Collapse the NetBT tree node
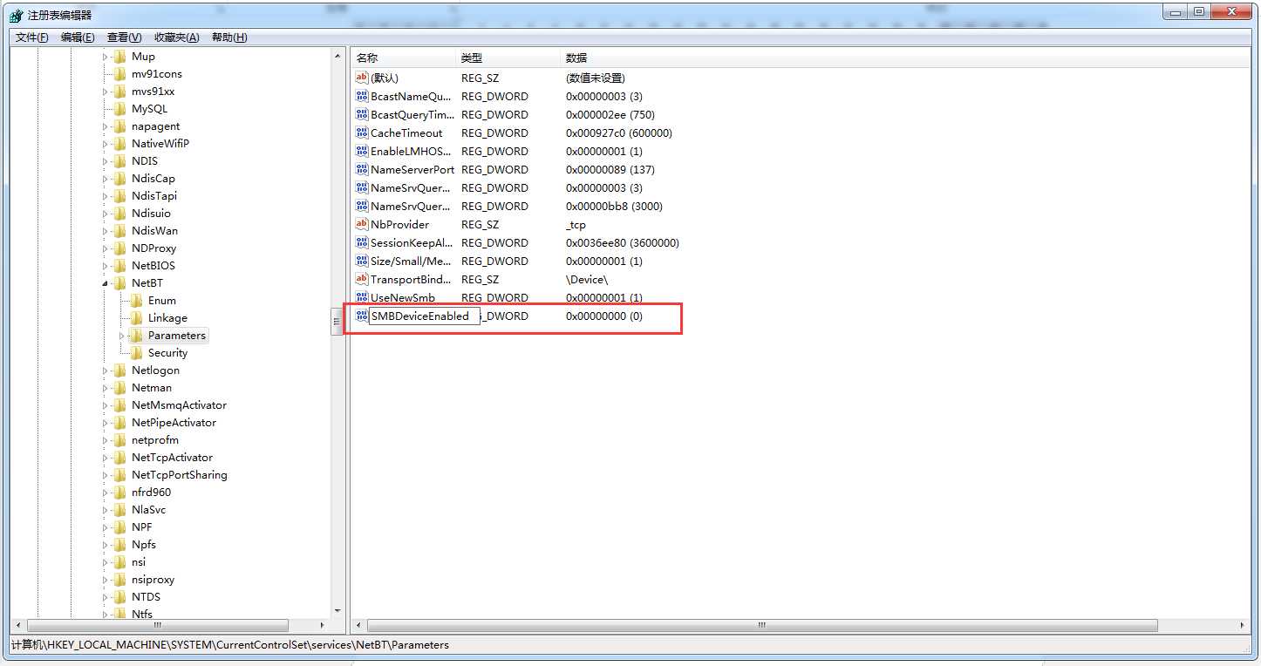The height and width of the screenshot is (666, 1261). click(106, 283)
